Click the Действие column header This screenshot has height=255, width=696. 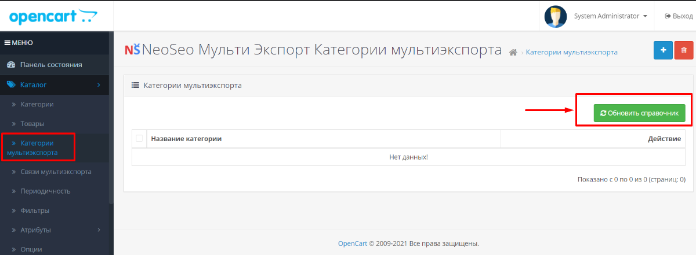[x=665, y=139]
